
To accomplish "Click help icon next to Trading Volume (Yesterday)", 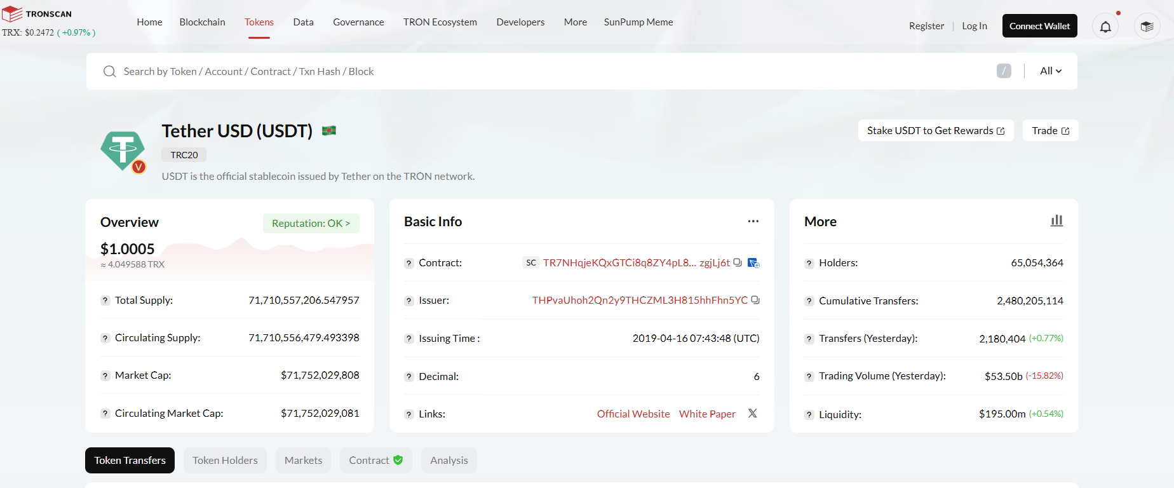I will click(x=809, y=376).
